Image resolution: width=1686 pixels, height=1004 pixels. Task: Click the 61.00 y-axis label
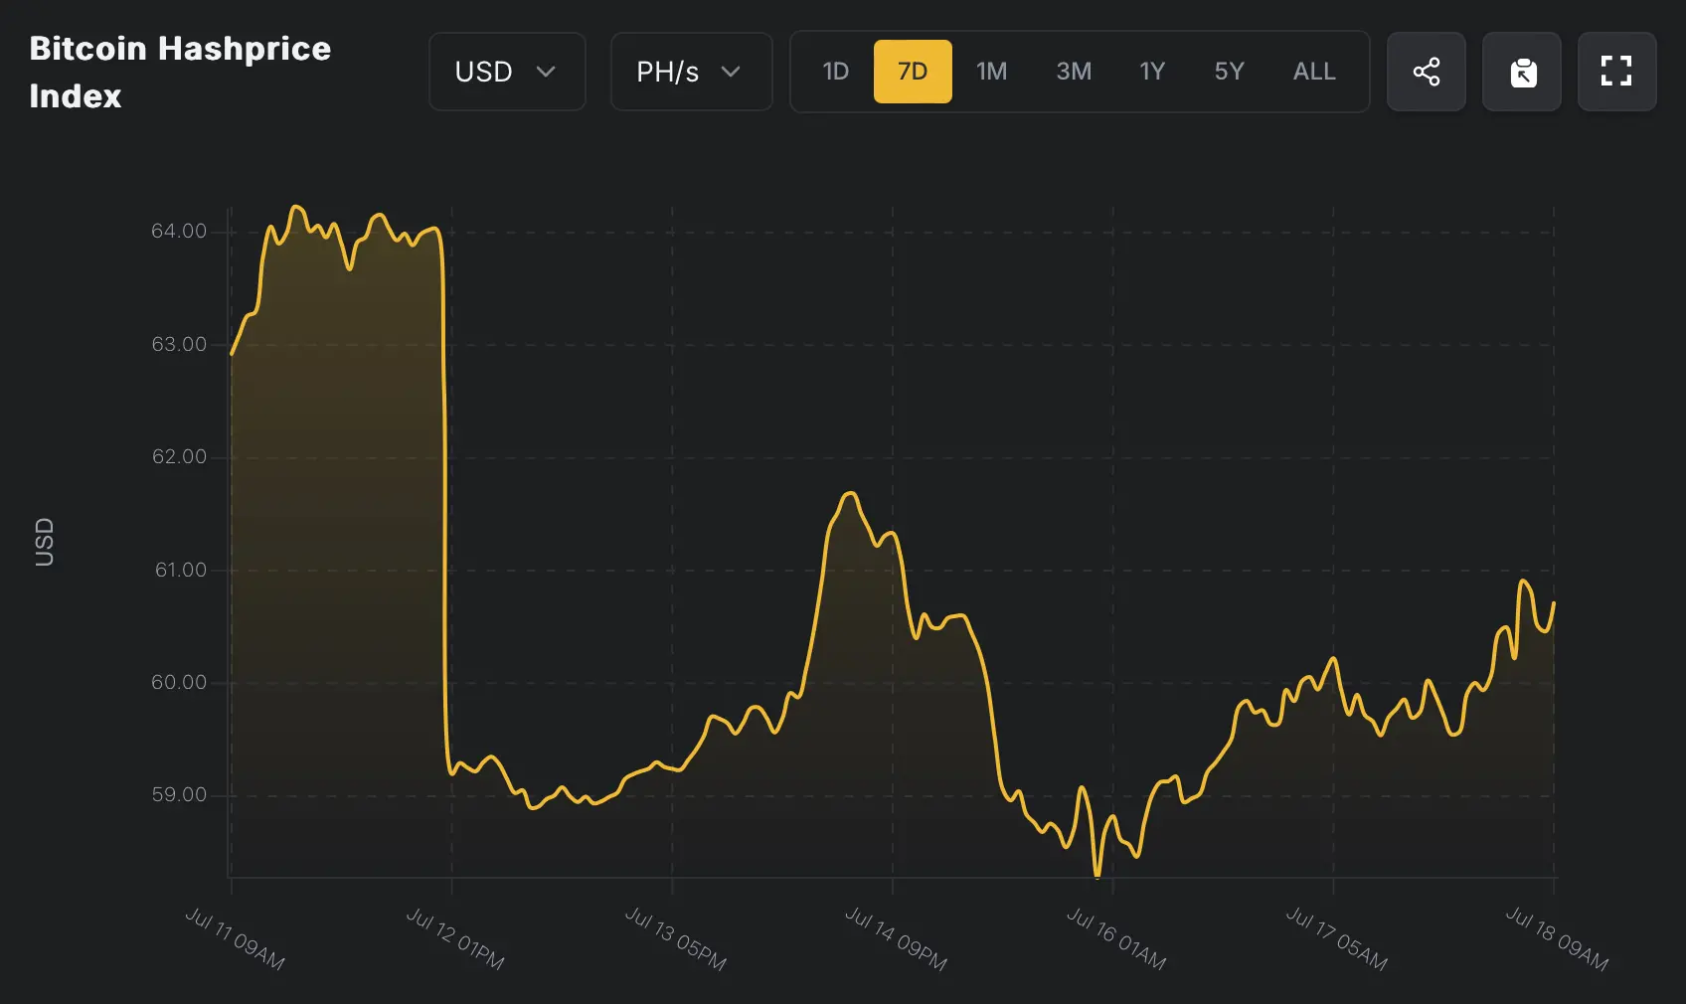[181, 570]
